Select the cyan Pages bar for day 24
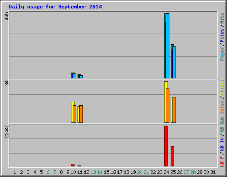 (168, 46)
